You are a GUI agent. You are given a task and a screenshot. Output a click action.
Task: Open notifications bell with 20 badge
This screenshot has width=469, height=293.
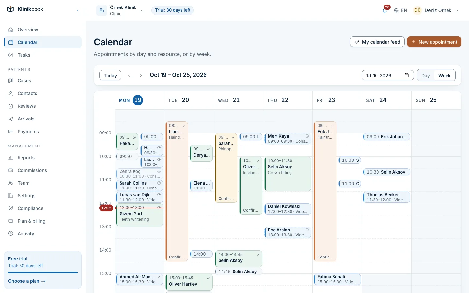point(385,10)
